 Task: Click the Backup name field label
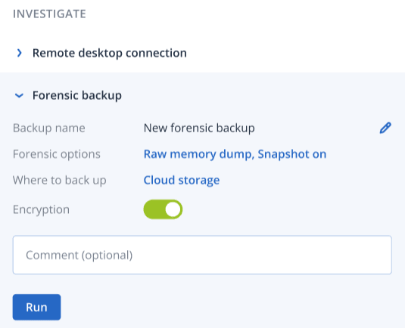tap(49, 128)
